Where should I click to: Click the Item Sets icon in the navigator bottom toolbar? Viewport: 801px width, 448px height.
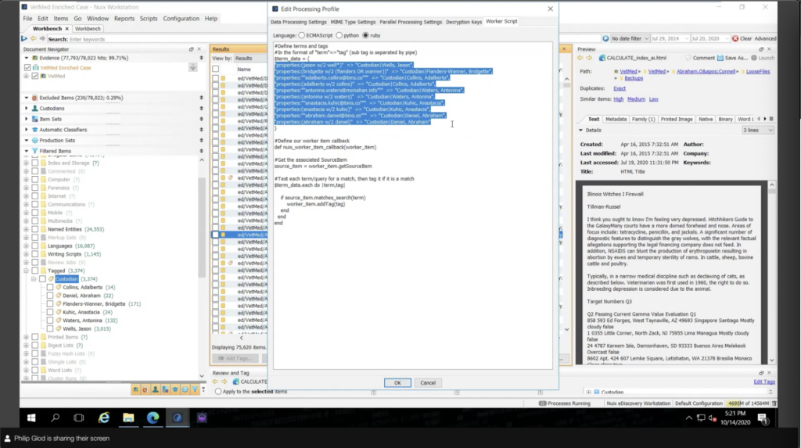pos(165,389)
